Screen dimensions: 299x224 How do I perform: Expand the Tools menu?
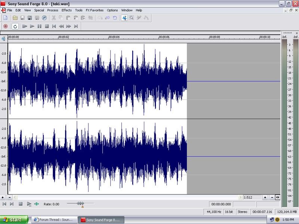click(x=78, y=10)
